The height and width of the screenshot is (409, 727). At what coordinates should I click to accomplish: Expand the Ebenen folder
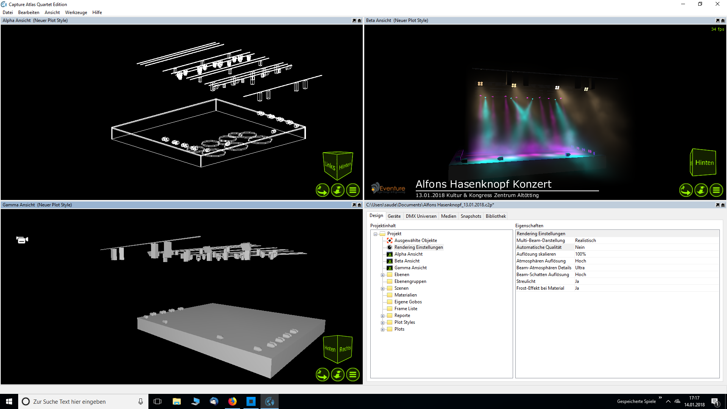coord(382,275)
